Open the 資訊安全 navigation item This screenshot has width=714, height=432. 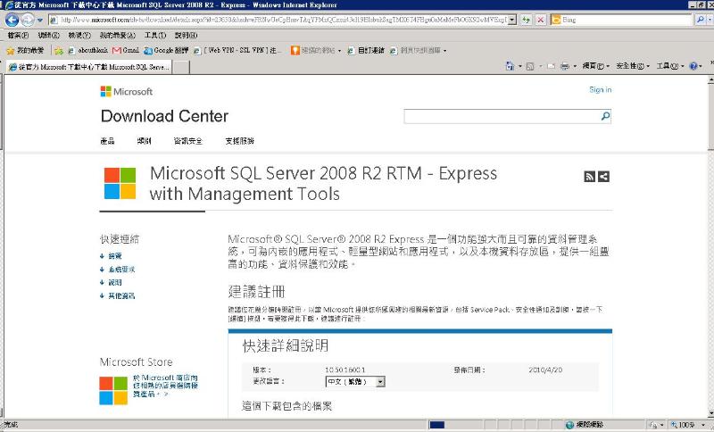coord(187,141)
